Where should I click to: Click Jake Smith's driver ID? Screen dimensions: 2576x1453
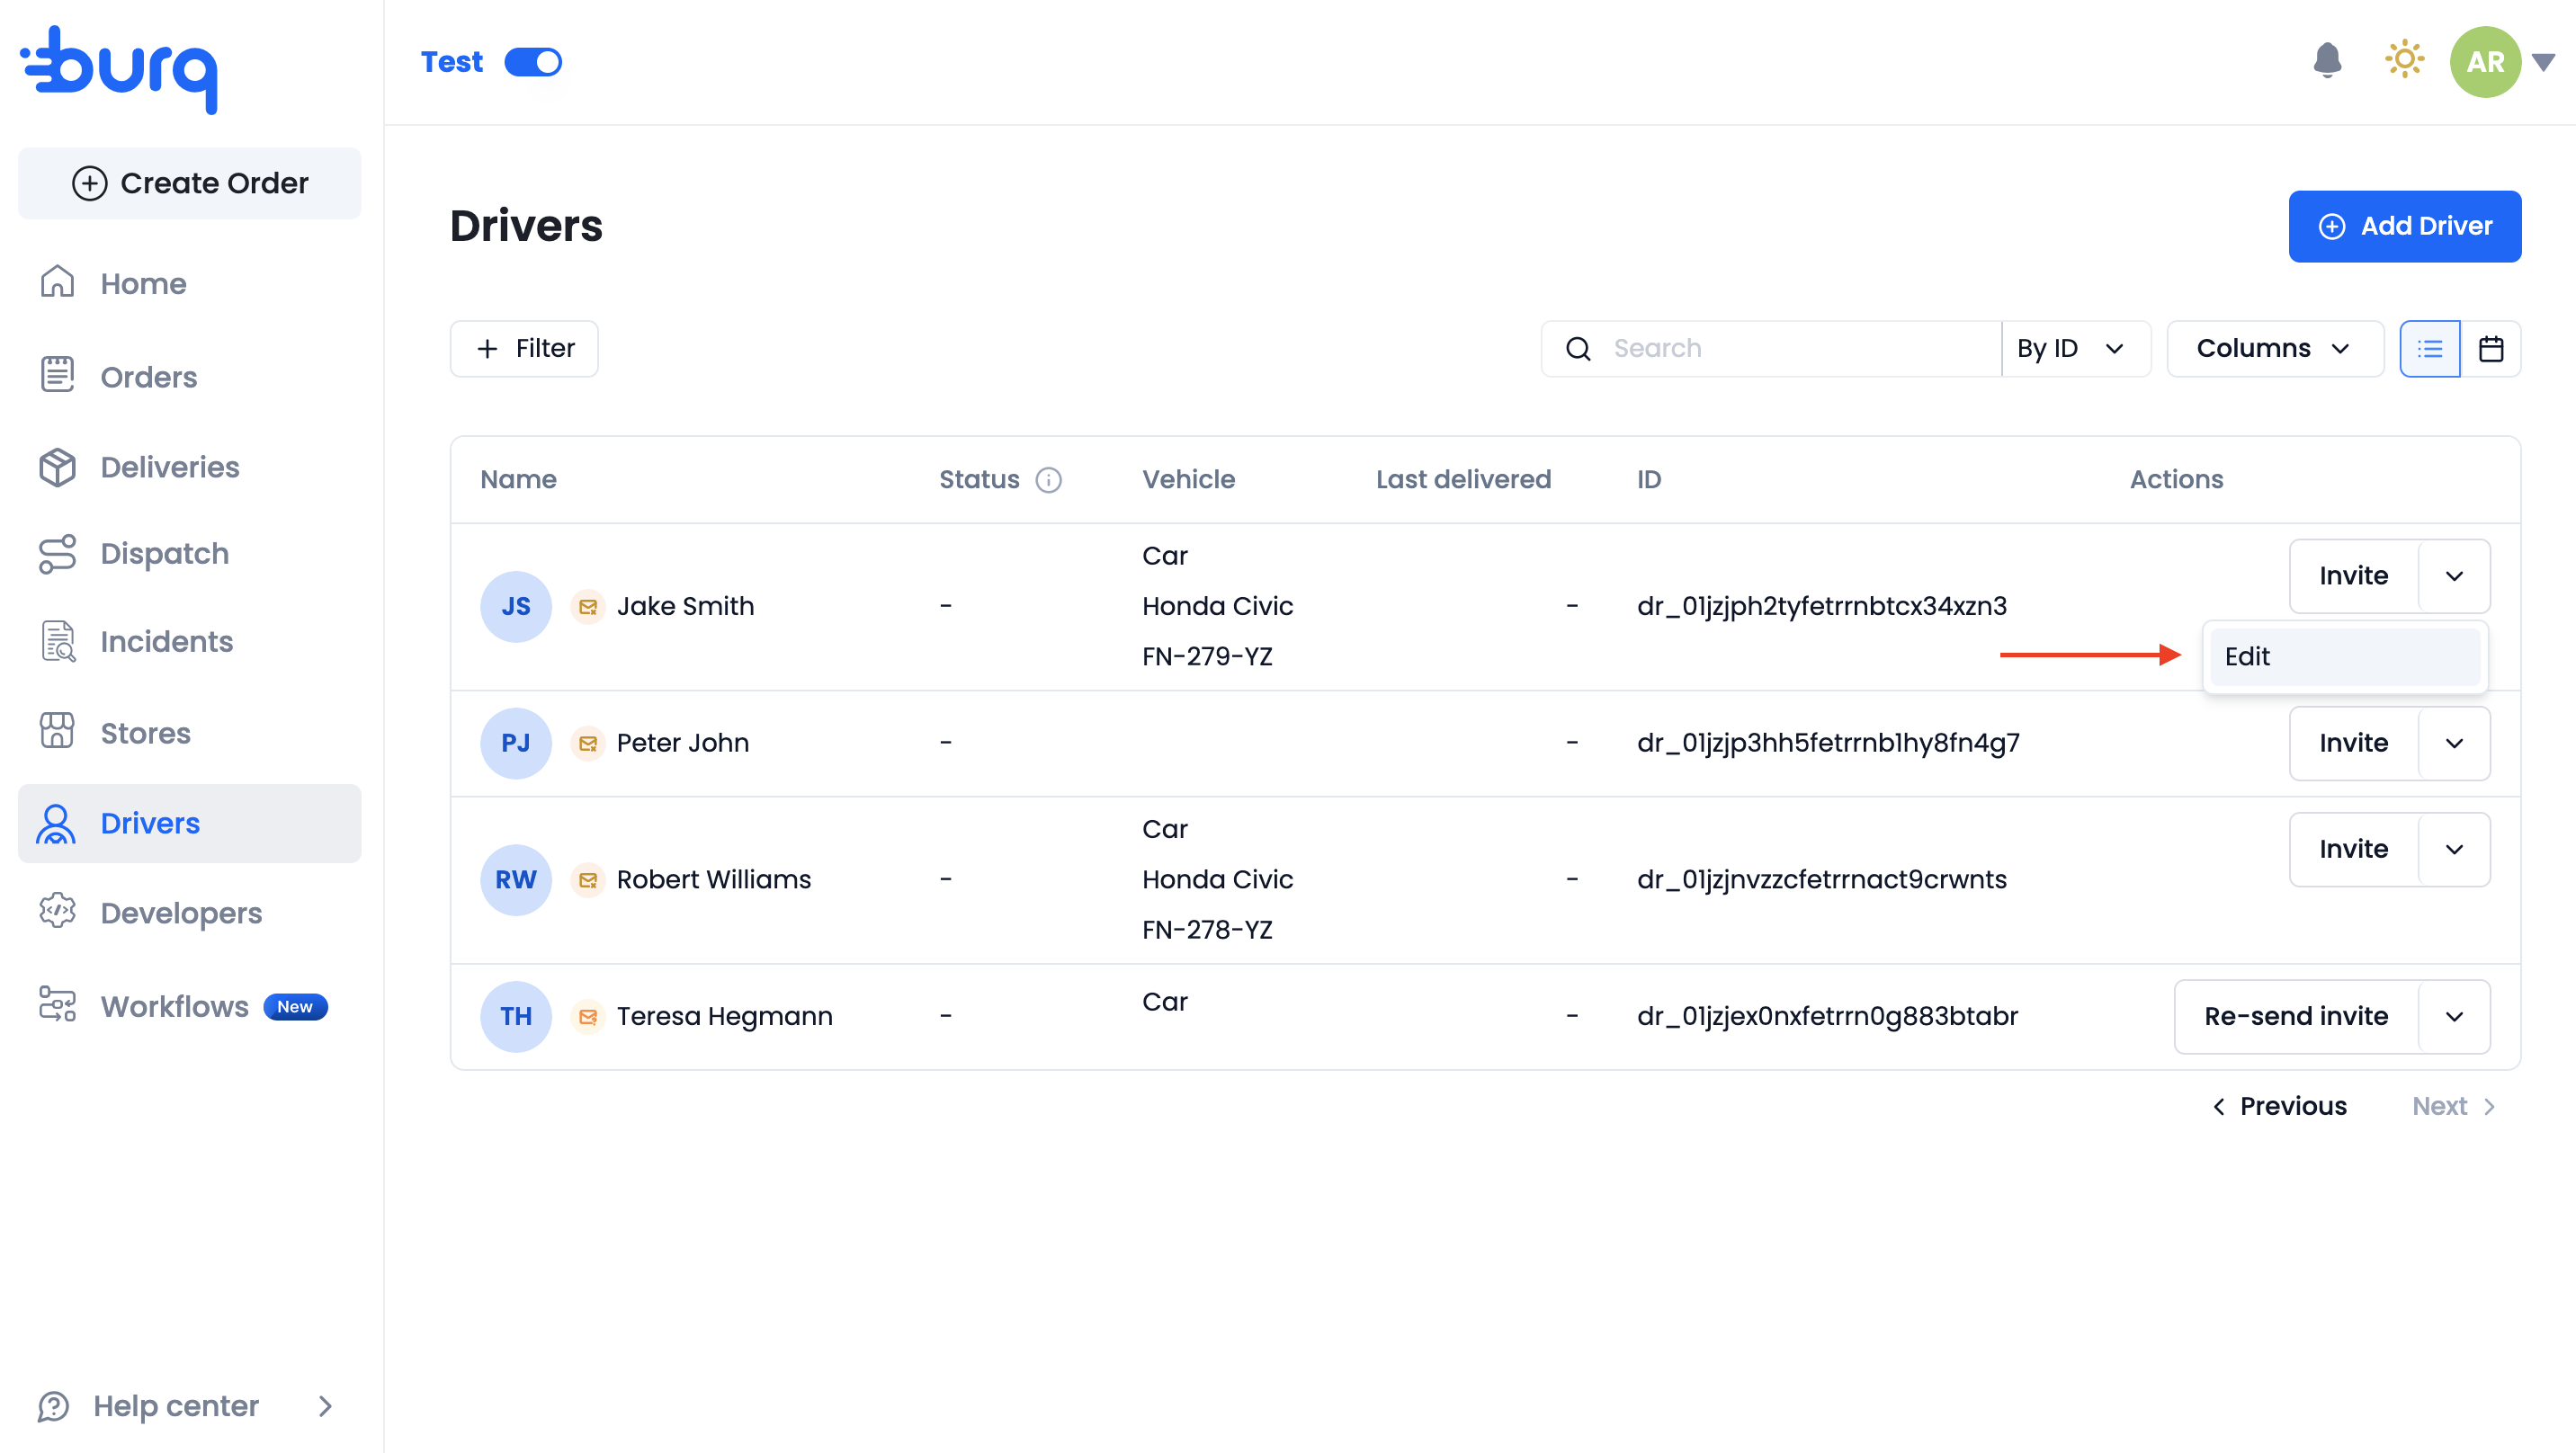(x=1822, y=606)
